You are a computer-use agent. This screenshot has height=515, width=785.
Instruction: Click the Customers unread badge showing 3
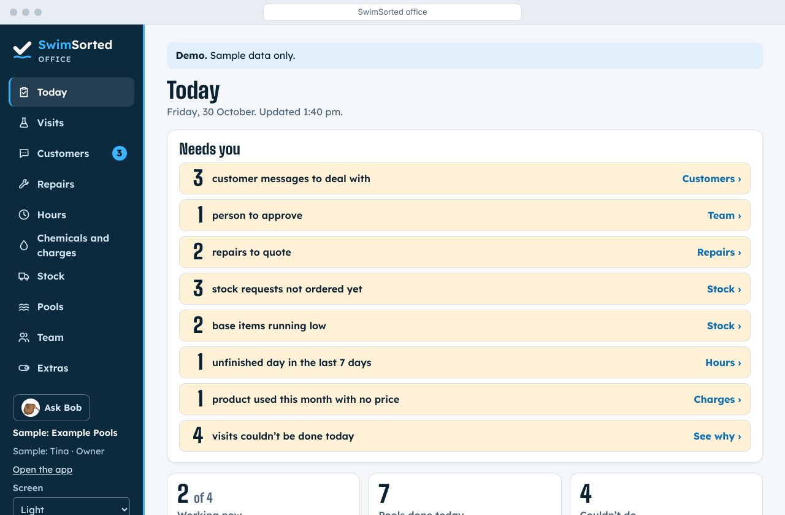pyautogui.click(x=120, y=153)
